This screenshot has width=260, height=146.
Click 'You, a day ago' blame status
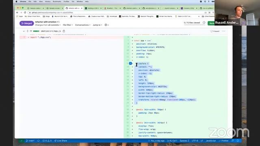pos(156,141)
